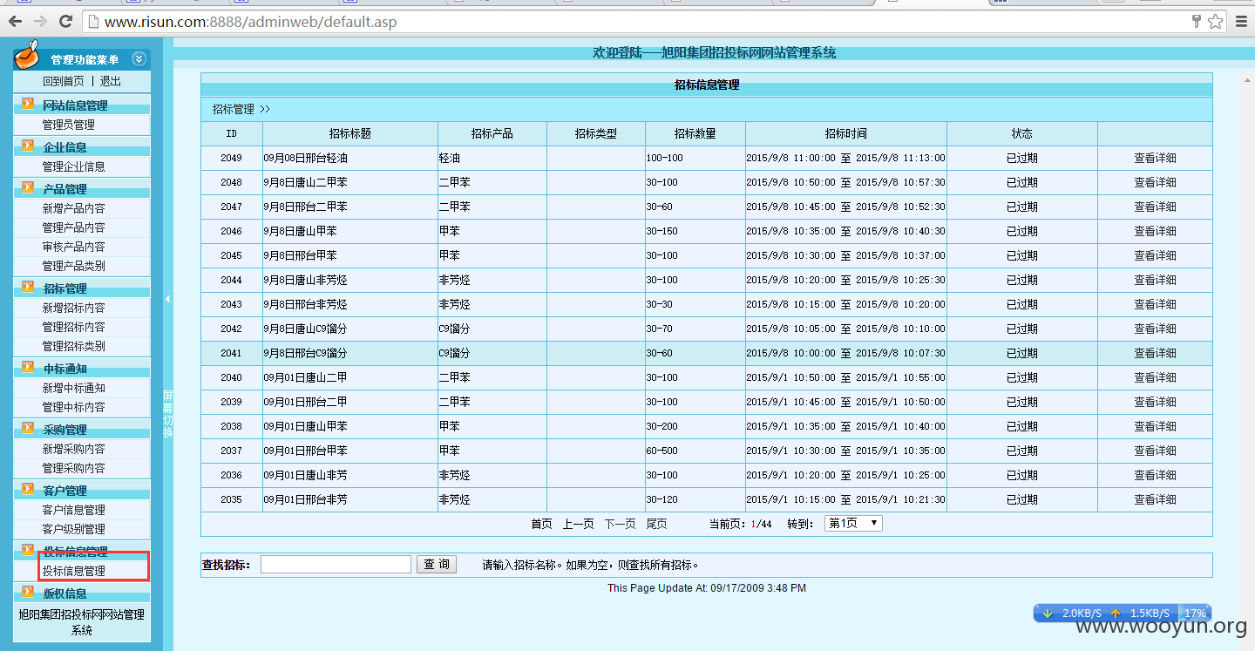Jump to 尾页 last page
This screenshot has height=651, width=1255.
pos(656,524)
